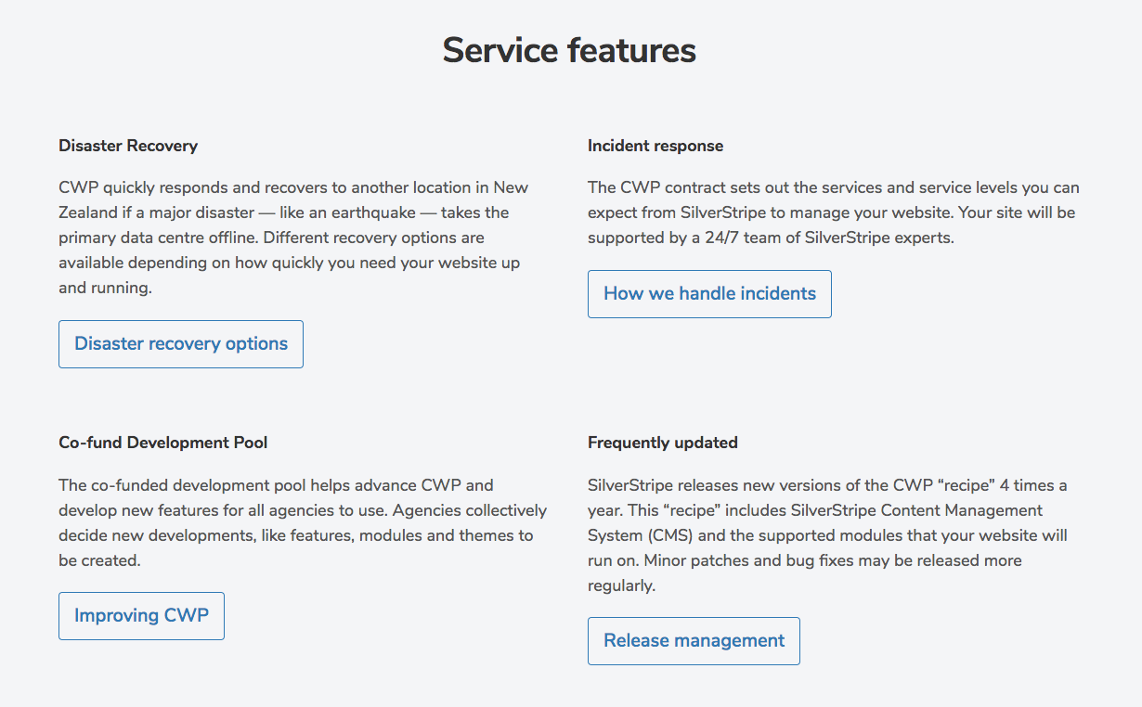Click the Frequently updated heading

662,443
